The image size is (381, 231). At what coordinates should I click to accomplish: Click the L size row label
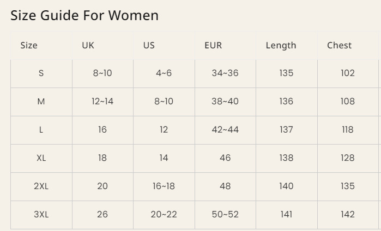[x=41, y=130]
